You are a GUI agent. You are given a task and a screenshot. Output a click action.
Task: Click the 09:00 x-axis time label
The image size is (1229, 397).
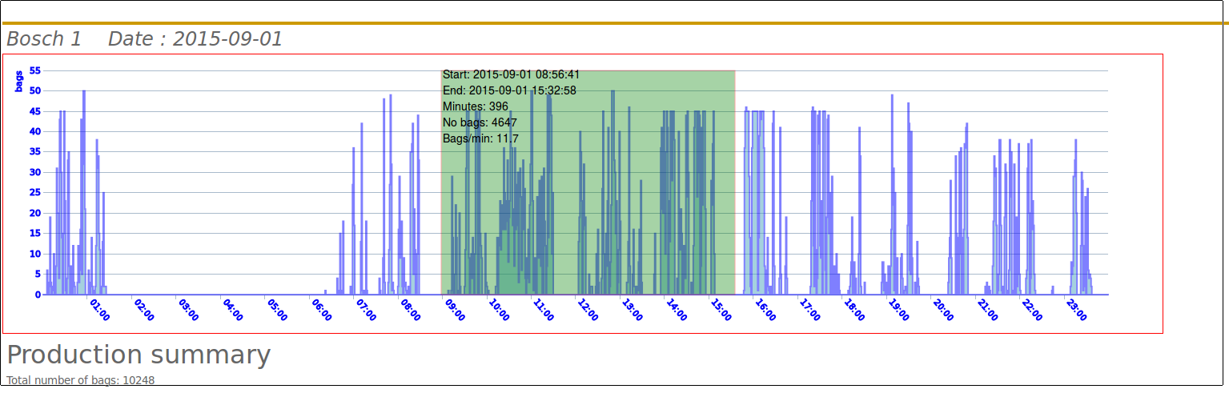pos(455,311)
